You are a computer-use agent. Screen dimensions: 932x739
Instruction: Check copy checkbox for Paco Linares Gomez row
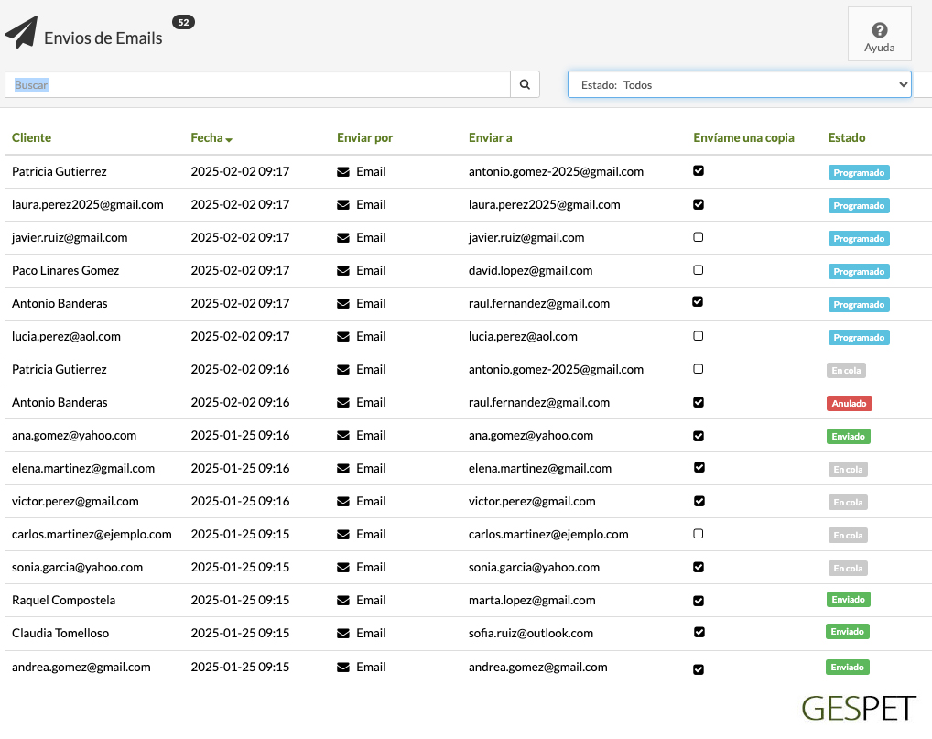click(x=699, y=270)
